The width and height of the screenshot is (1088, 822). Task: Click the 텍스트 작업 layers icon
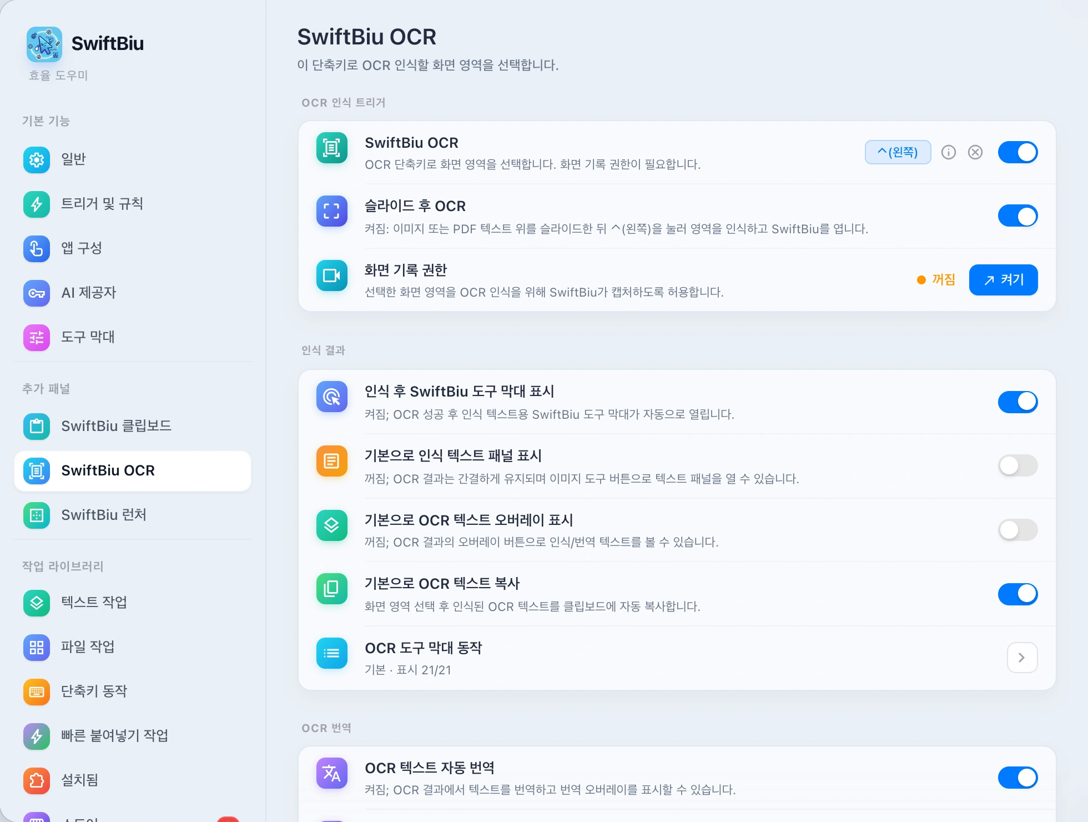[37, 603]
